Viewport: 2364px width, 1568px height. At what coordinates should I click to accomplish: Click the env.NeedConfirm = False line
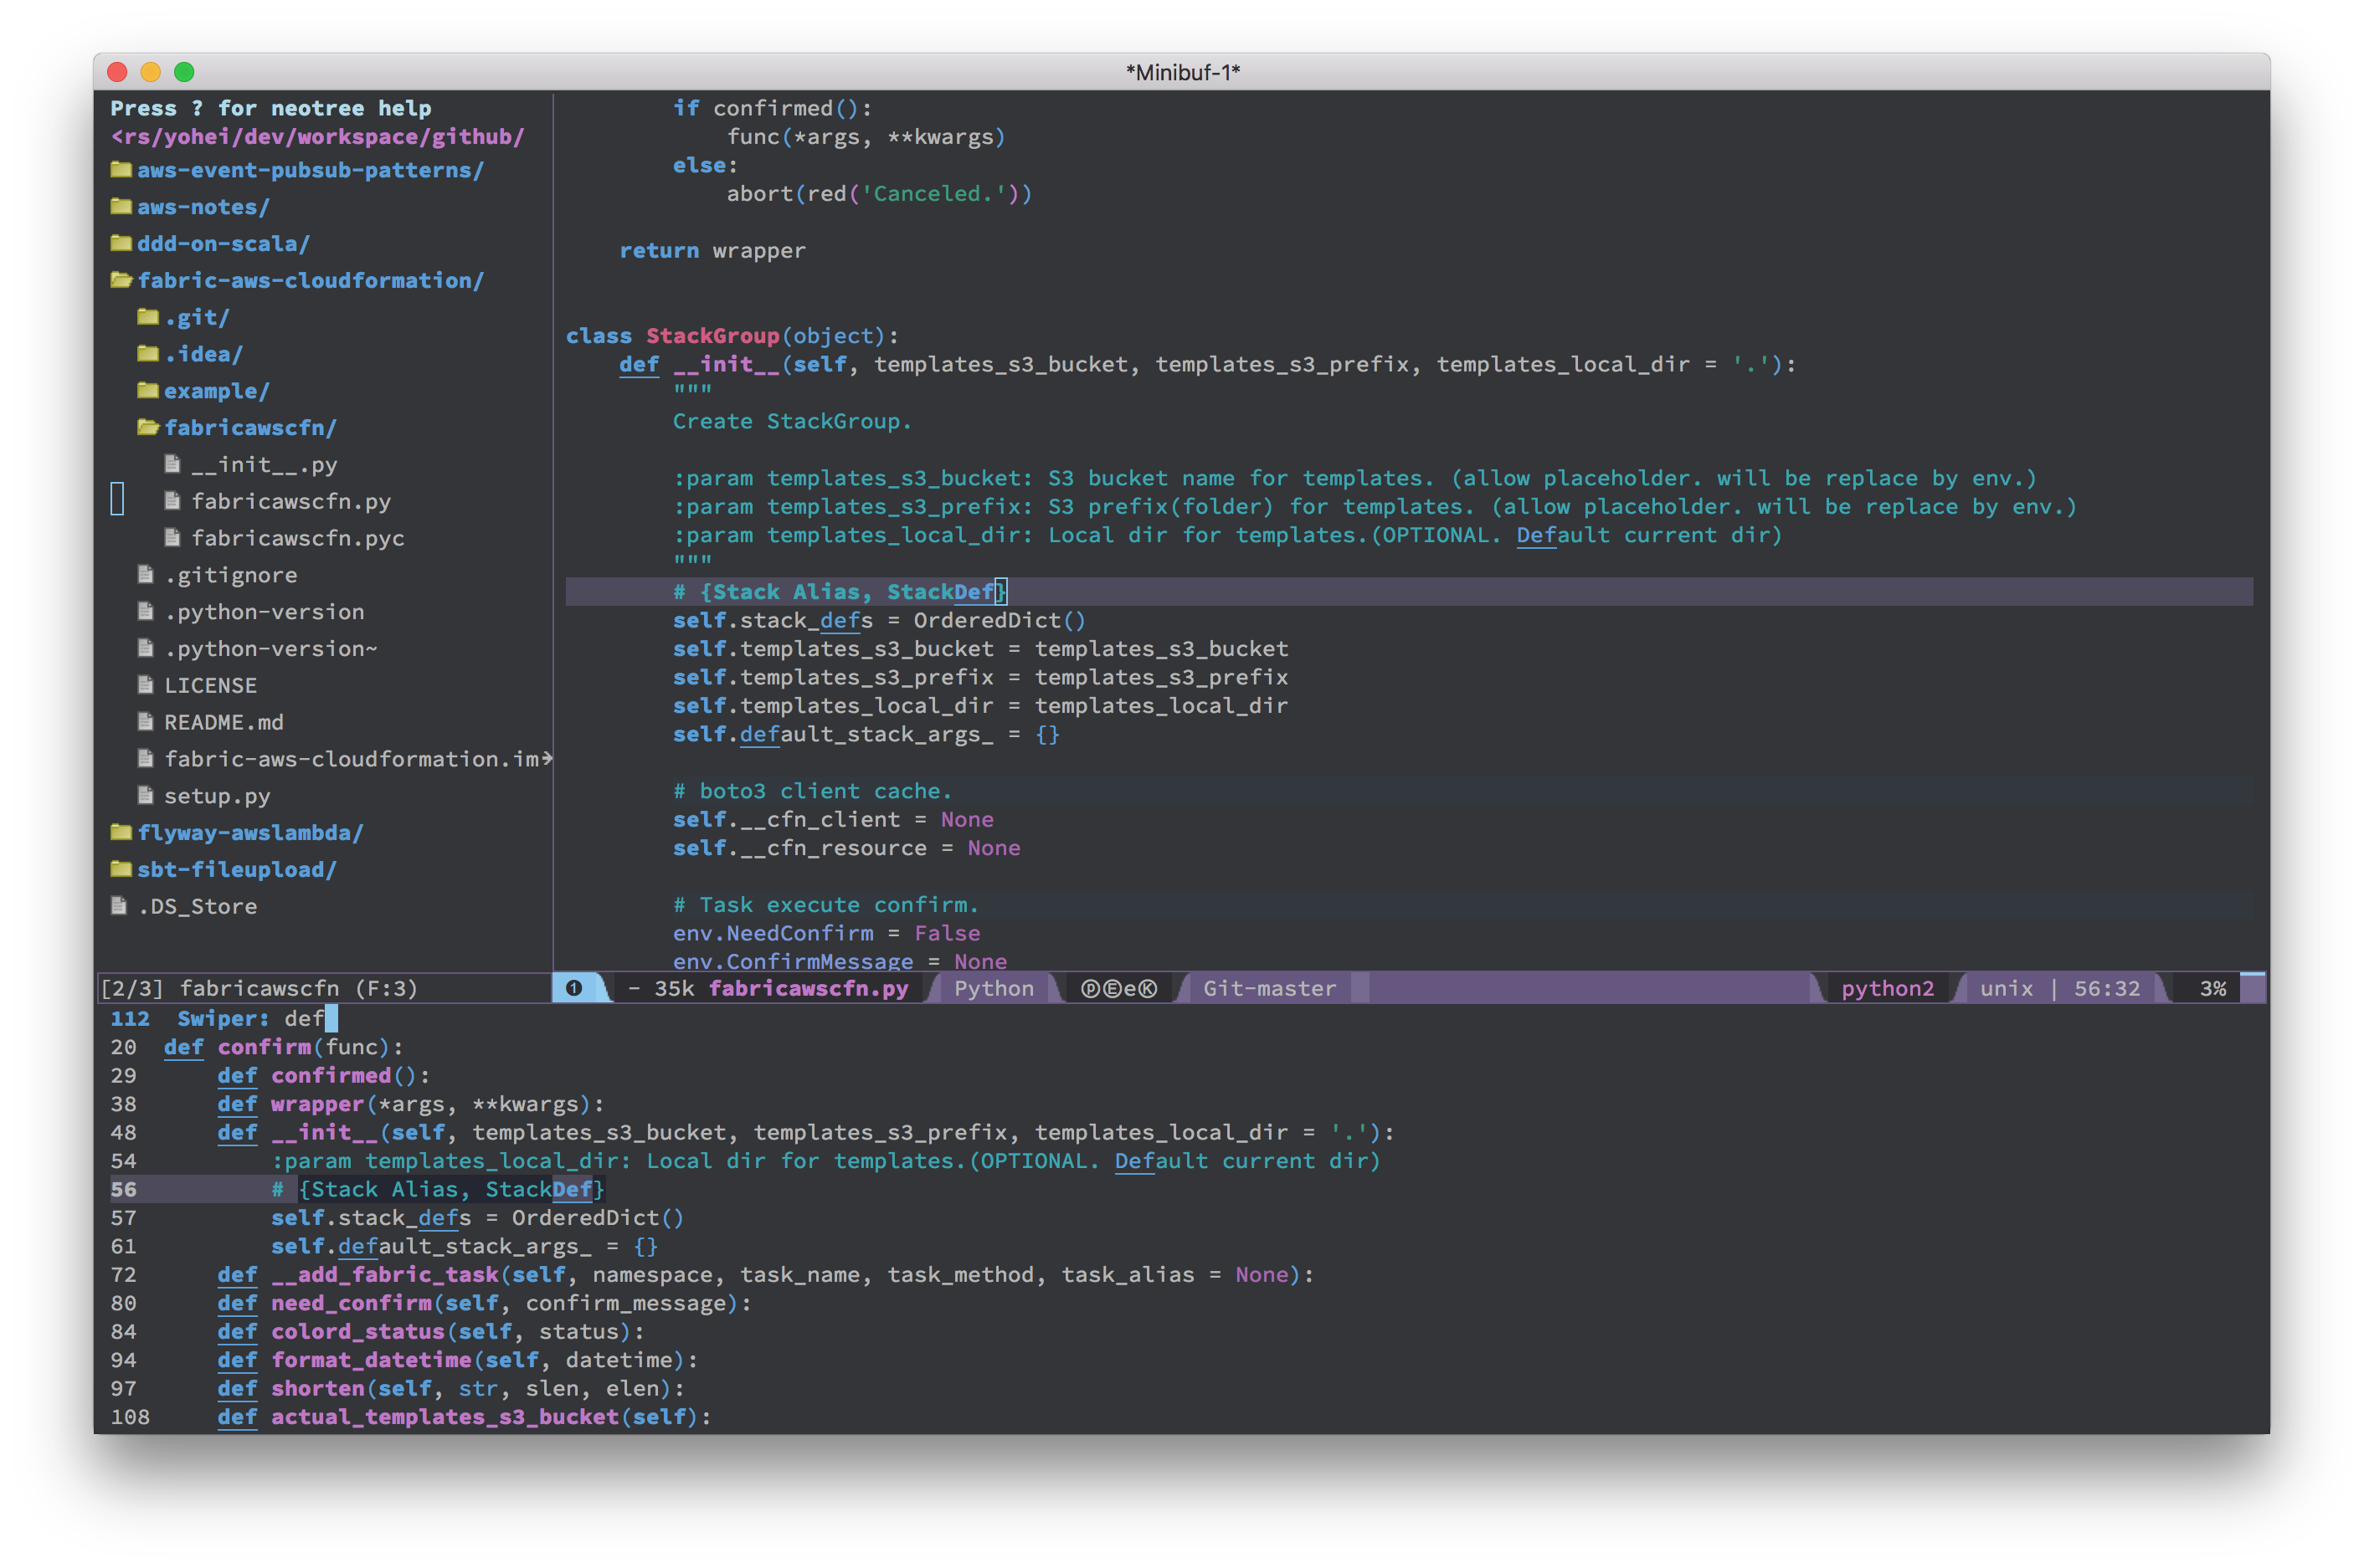pos(826,934)
